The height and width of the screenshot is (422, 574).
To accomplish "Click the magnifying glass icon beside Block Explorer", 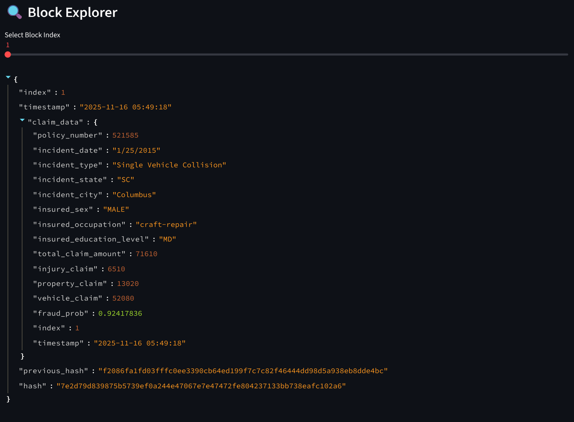I will coord(14,12).
